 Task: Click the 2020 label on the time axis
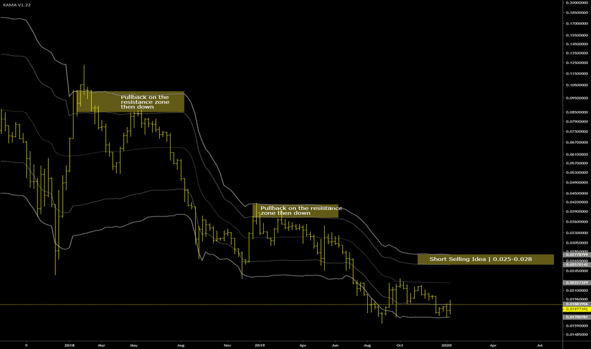pos(446,345)
